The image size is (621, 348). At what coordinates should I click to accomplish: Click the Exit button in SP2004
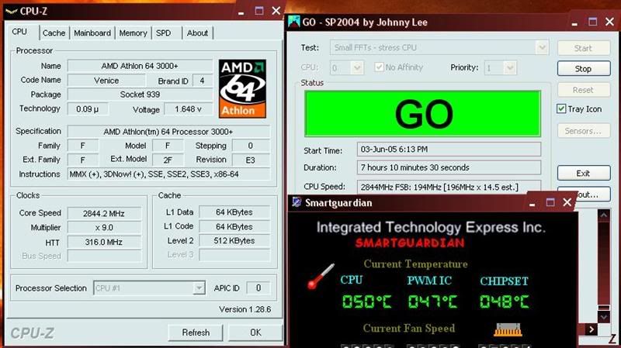pos(584,173)
